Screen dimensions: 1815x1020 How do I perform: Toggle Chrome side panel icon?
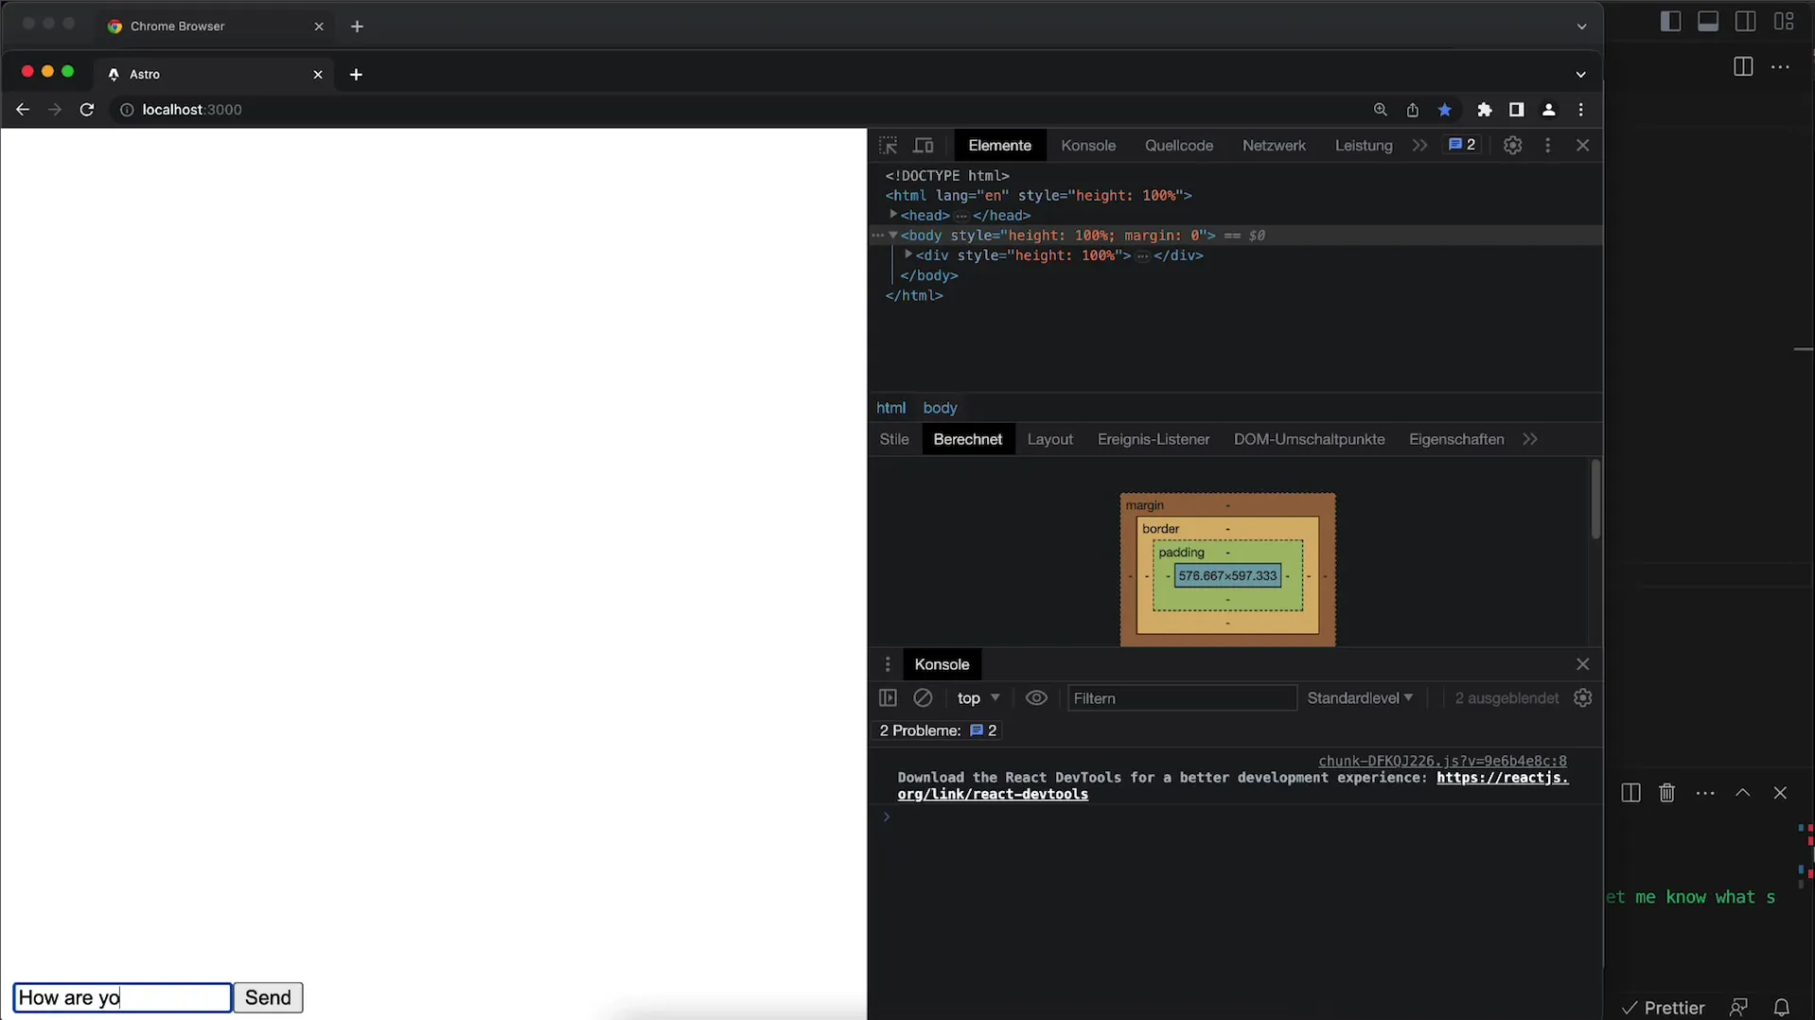pyautogui.click(x=1516, y=110)
